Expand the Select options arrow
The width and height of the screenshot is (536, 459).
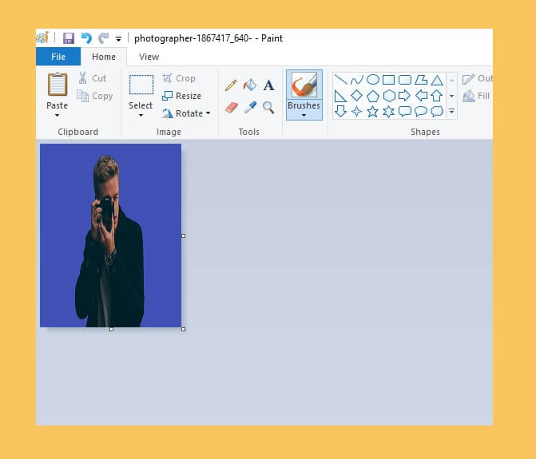(141, 116)
